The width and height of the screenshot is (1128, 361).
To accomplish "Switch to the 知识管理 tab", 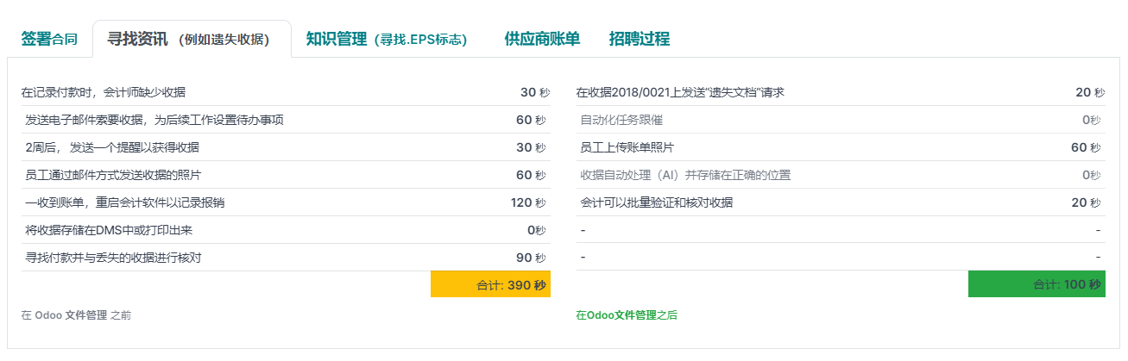I will (387, 39).
